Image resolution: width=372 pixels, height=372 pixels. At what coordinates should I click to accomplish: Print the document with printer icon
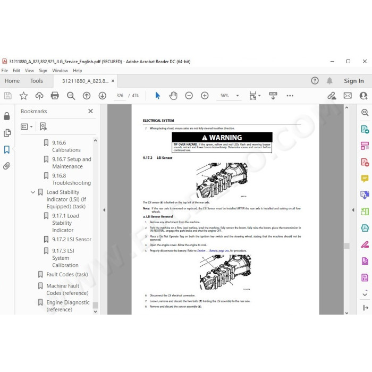(x=55, y=96)
